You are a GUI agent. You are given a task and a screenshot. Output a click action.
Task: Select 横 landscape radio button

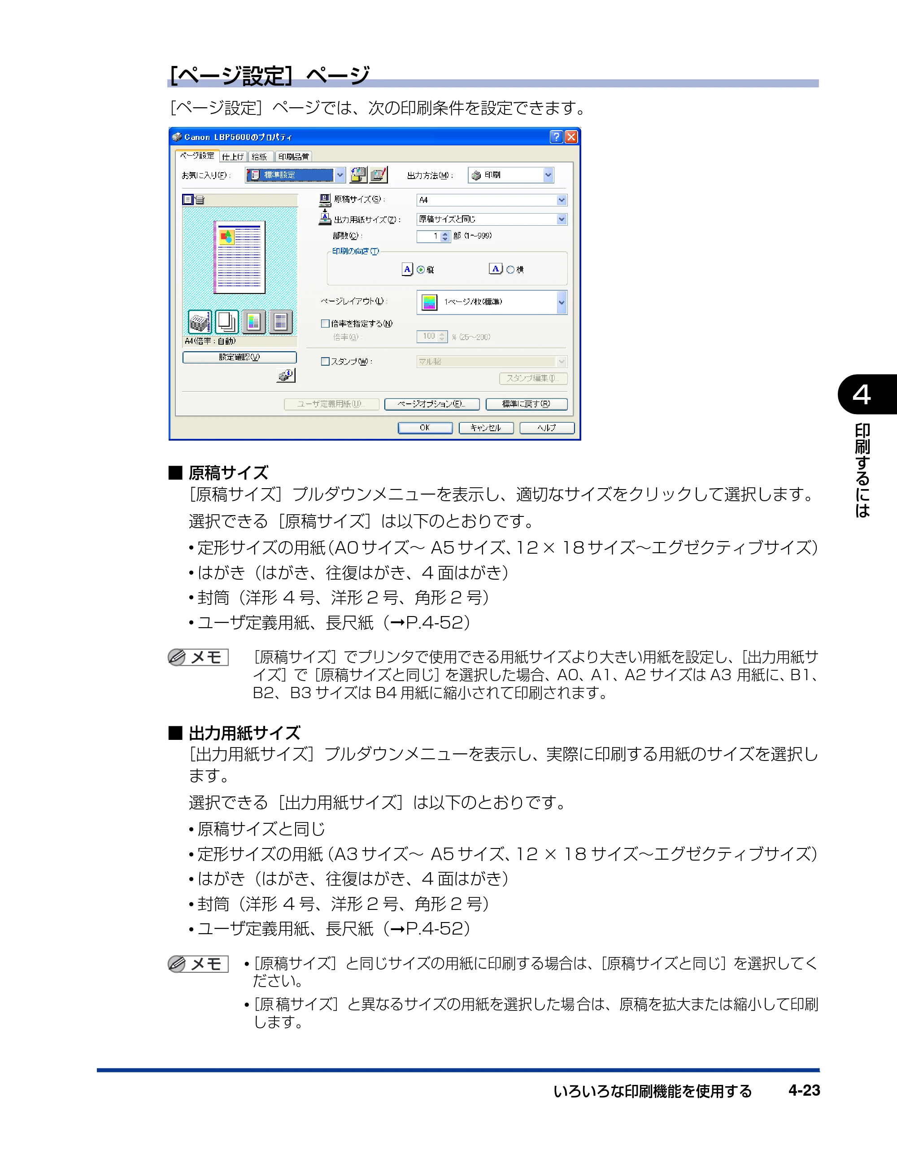pos(510,270)
